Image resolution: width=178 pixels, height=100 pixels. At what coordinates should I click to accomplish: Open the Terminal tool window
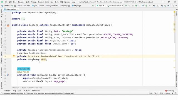36,91
